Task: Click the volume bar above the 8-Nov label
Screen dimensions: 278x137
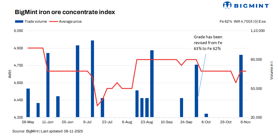Action: pyautogui.click(x=241, y=86)
